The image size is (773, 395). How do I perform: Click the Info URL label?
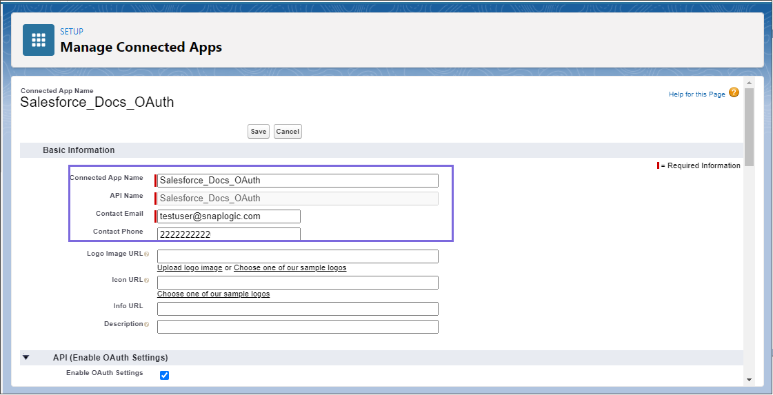128,306
